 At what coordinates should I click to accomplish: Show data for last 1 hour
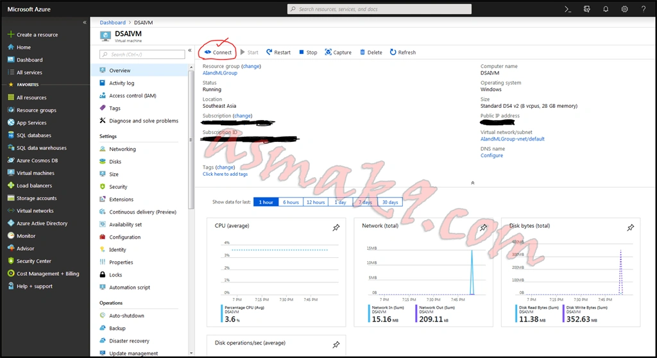point(266,202)
